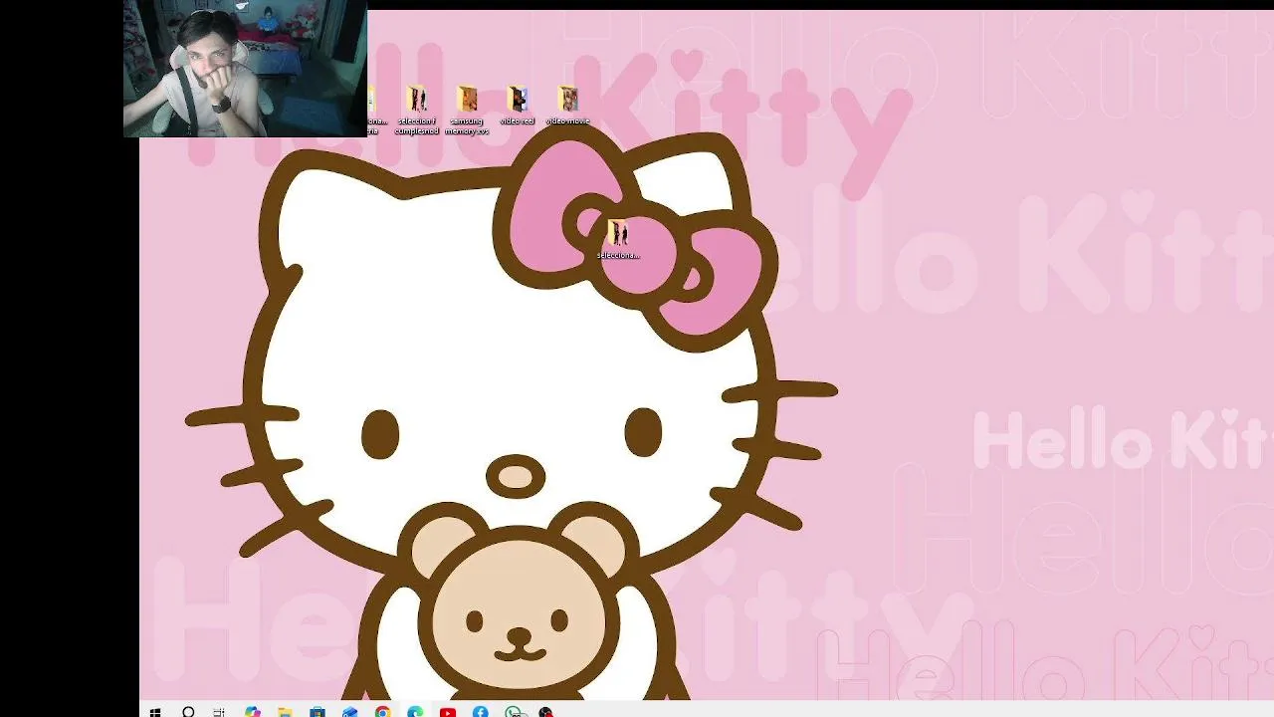The height and width of the screenshot is (717, 1274).
Task: Open the dark round taskbar icon after WhatsApp
Action: [x=545, y=712]
